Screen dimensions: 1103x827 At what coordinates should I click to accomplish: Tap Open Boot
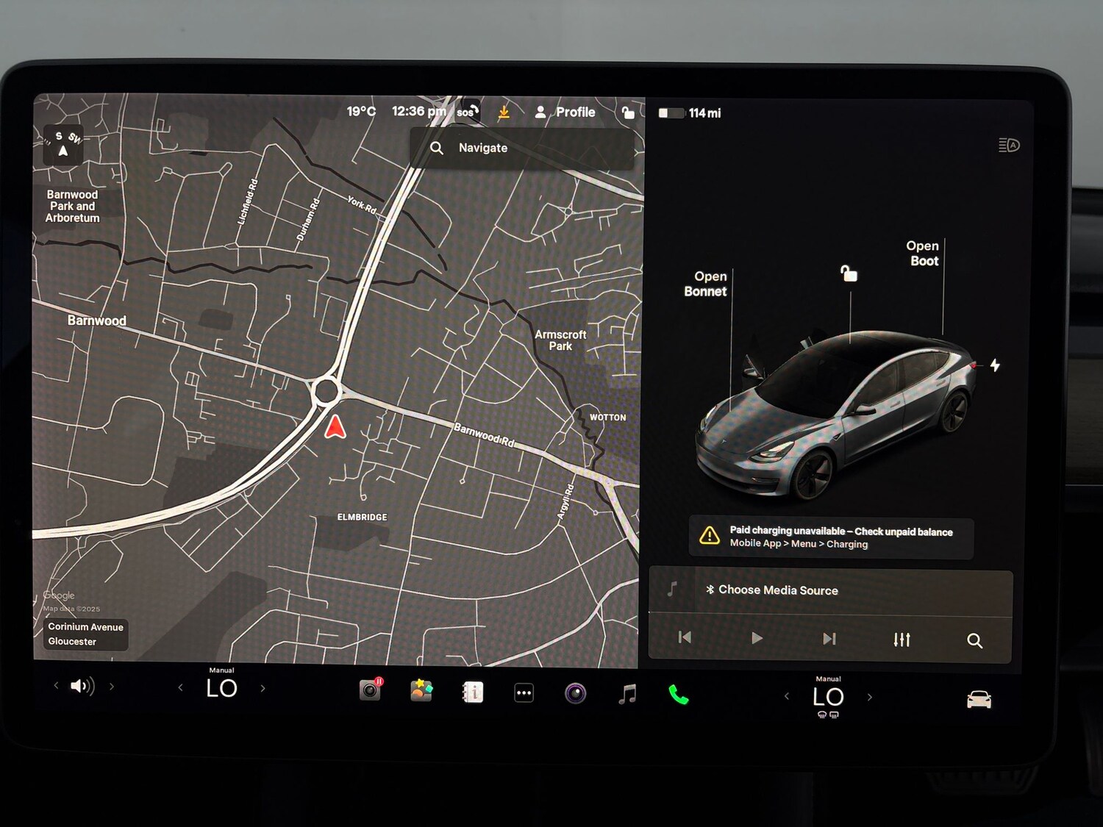[923, 254]
